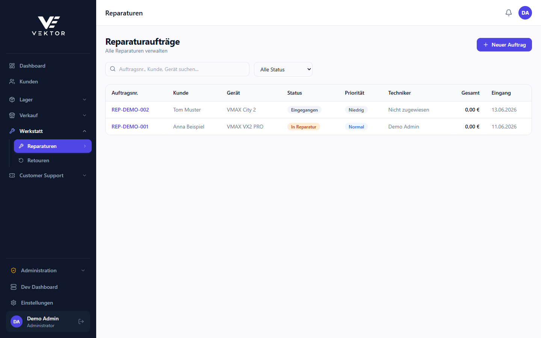Click the logout icon beside Demo Admin
Screen dimensions: 541x338
[81, 321]
